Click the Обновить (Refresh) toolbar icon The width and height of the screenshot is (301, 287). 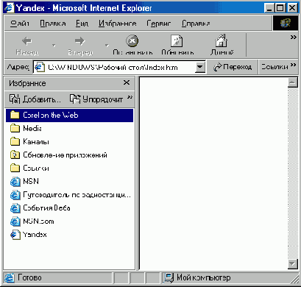tap(177, 40)
